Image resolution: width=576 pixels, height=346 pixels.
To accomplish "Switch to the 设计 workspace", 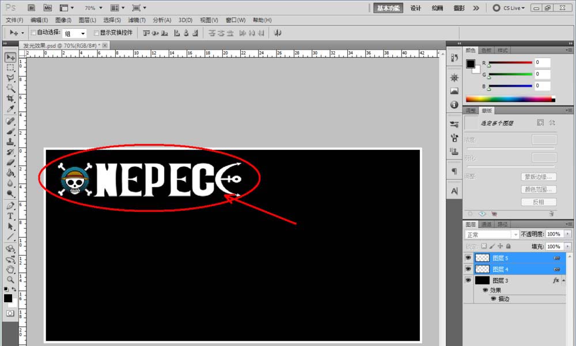I will coord(415,8).
